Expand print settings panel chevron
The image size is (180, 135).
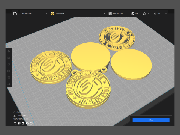pyautogui.click(x=166, y=13)
